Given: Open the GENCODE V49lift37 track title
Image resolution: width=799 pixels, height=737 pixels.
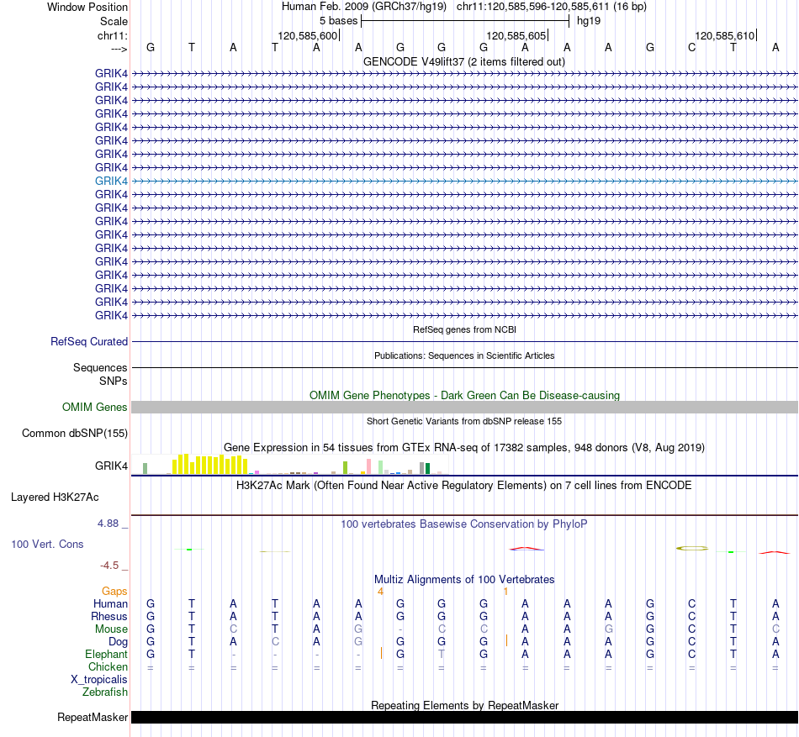Looking at the screenshot, I should [x=463, y=61].
